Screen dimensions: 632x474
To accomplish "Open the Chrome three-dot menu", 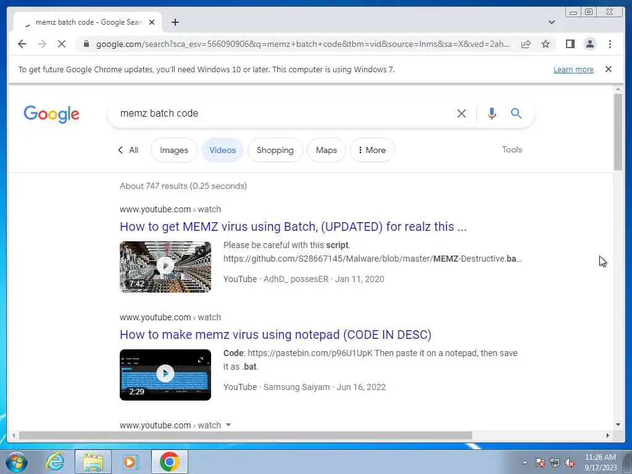I will click(610, 44).
